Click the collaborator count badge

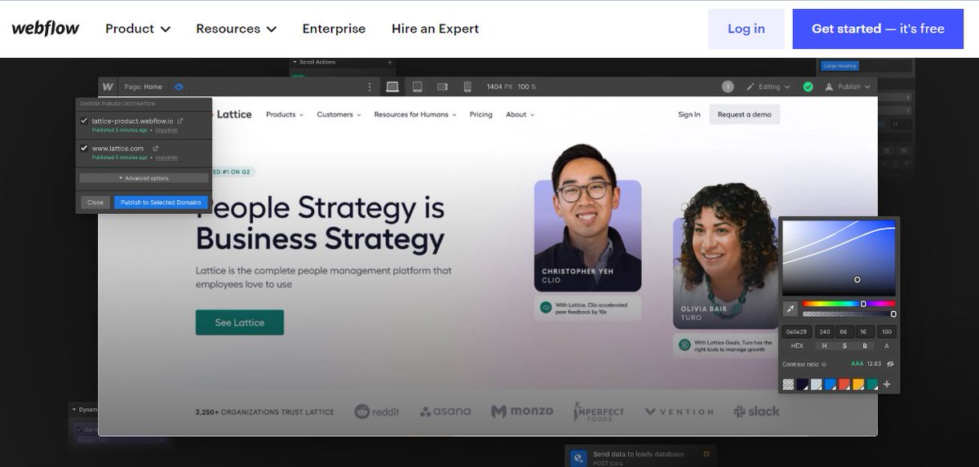(728, 87)
